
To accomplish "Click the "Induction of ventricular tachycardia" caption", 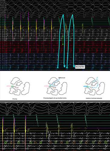I will 93,98.
